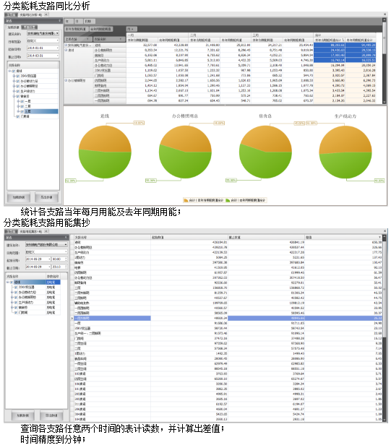Expand the 办公楼照明 group row in pivot grid

[x=66, y=81]
